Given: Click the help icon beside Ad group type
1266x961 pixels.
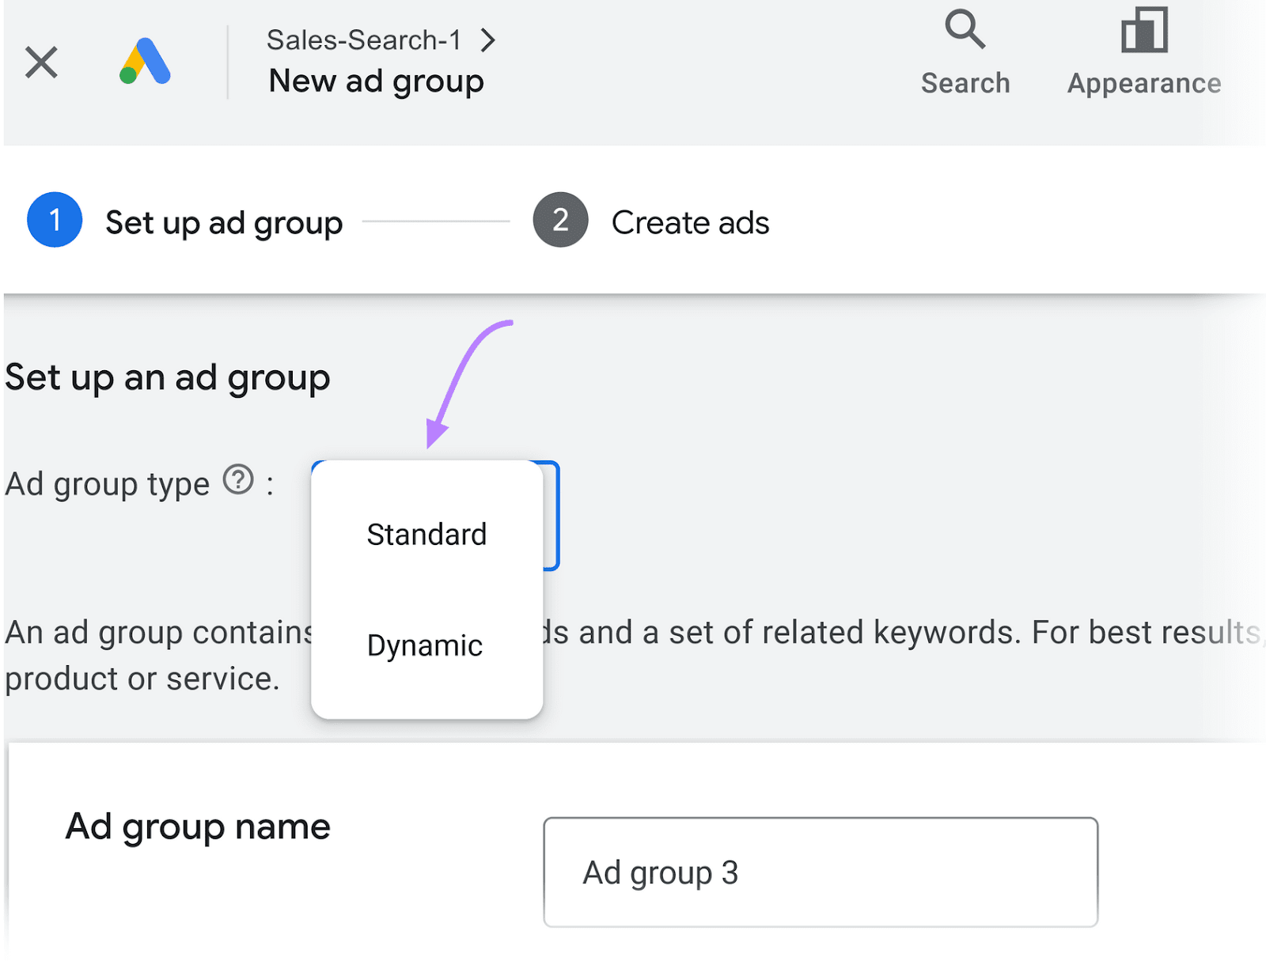Looking at the screenshot, I should click(238, 479).
